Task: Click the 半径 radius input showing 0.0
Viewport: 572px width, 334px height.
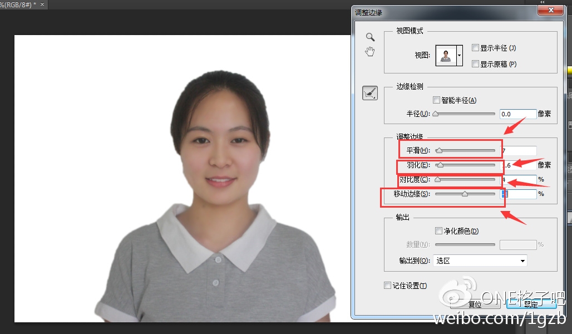Action: pyautogui.click(x=517, y=114)
